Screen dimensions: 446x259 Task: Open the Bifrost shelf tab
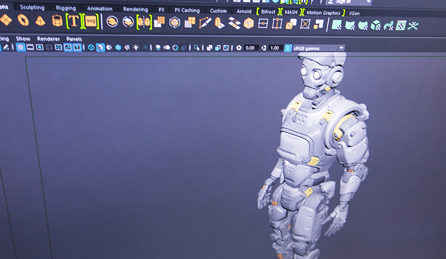[268, 12]
